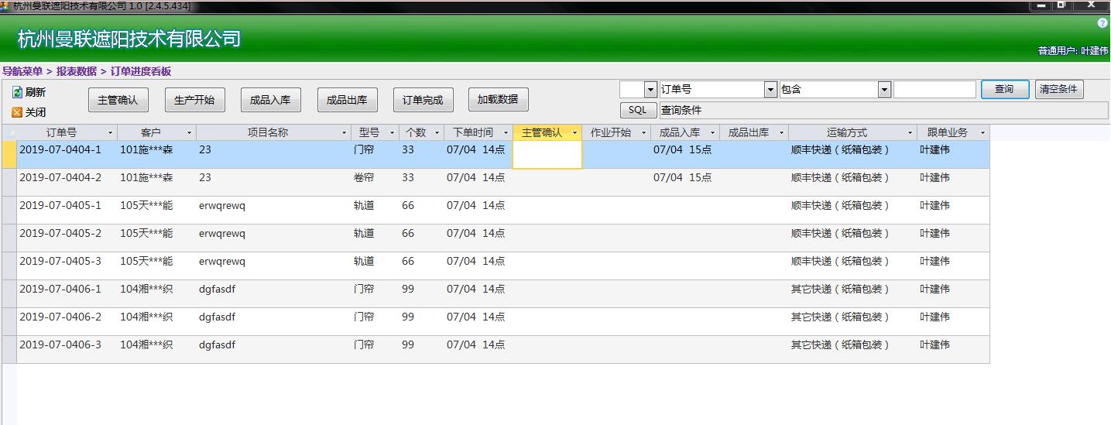The image size is (1111, 425).
Task: Click the 查询条件 text field
Action: [x=883, y=111]
